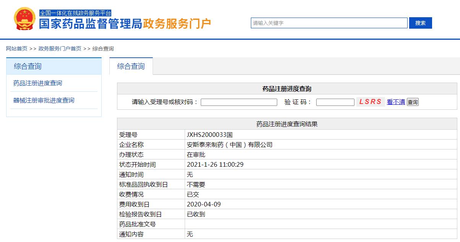
Task: Focus the keyword search box at top
Action: coord(329,23)
